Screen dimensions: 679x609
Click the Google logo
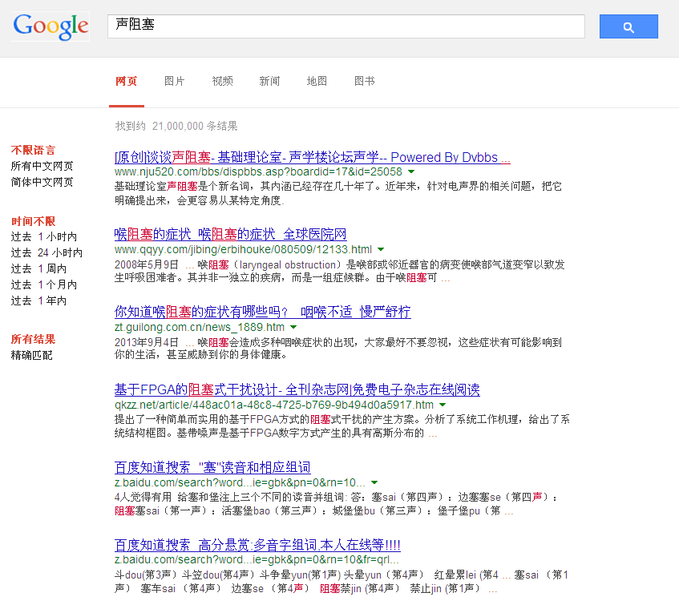click(x=51, y=26)
